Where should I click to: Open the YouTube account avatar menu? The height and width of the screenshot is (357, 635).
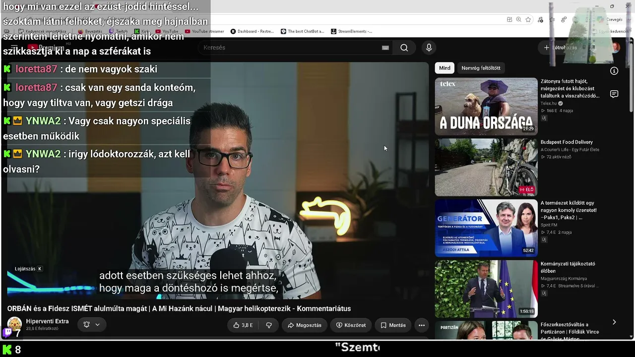click(x=615, y=48)
